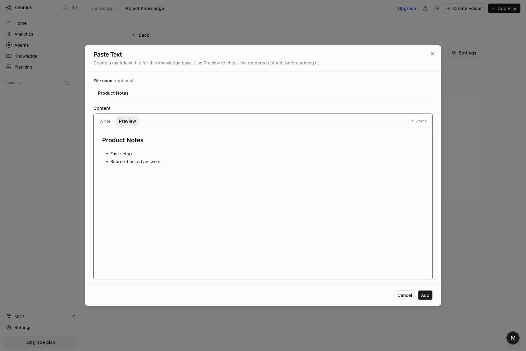The width and height of the screenshot is (526, 351).
Task: Click the Next.js dev tools badge
Action: (x=513, y=338)
